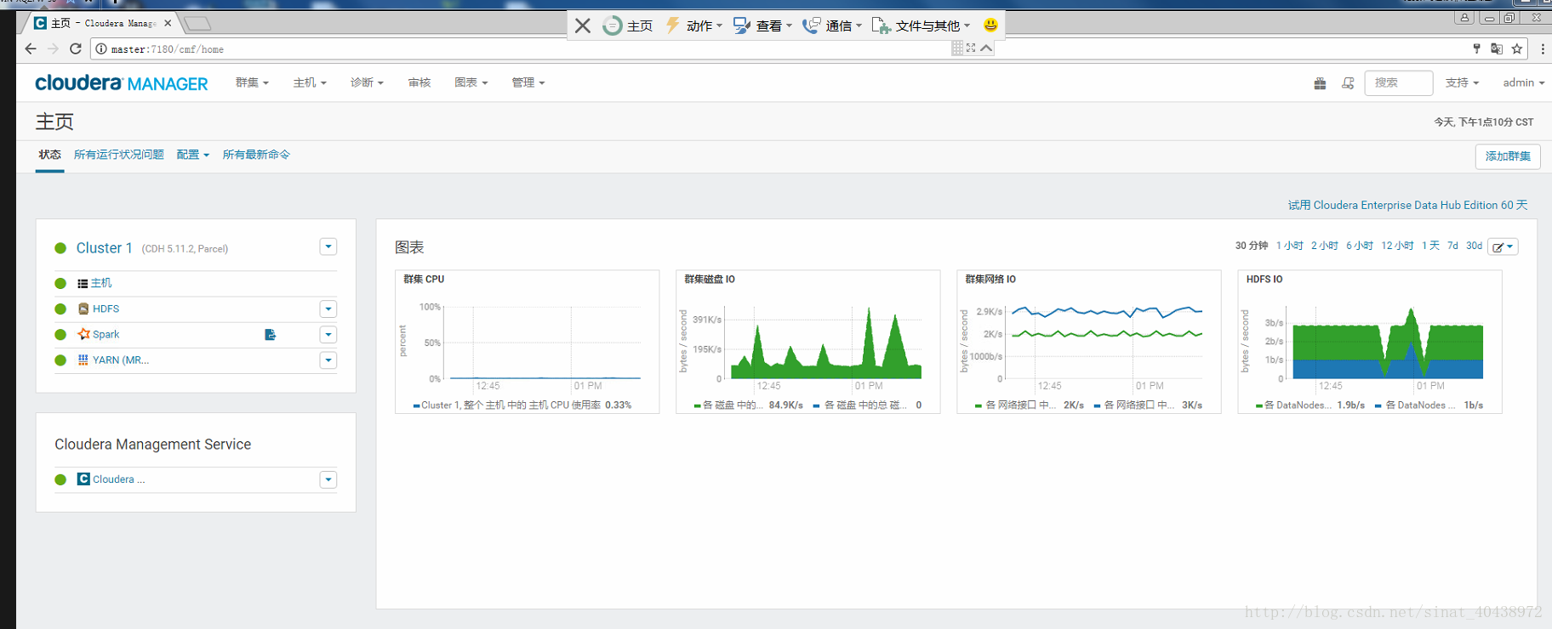The height and width of the screenshot is (629, 1552).
Task: Set chart range to 30d
Action: point(1474,246)
